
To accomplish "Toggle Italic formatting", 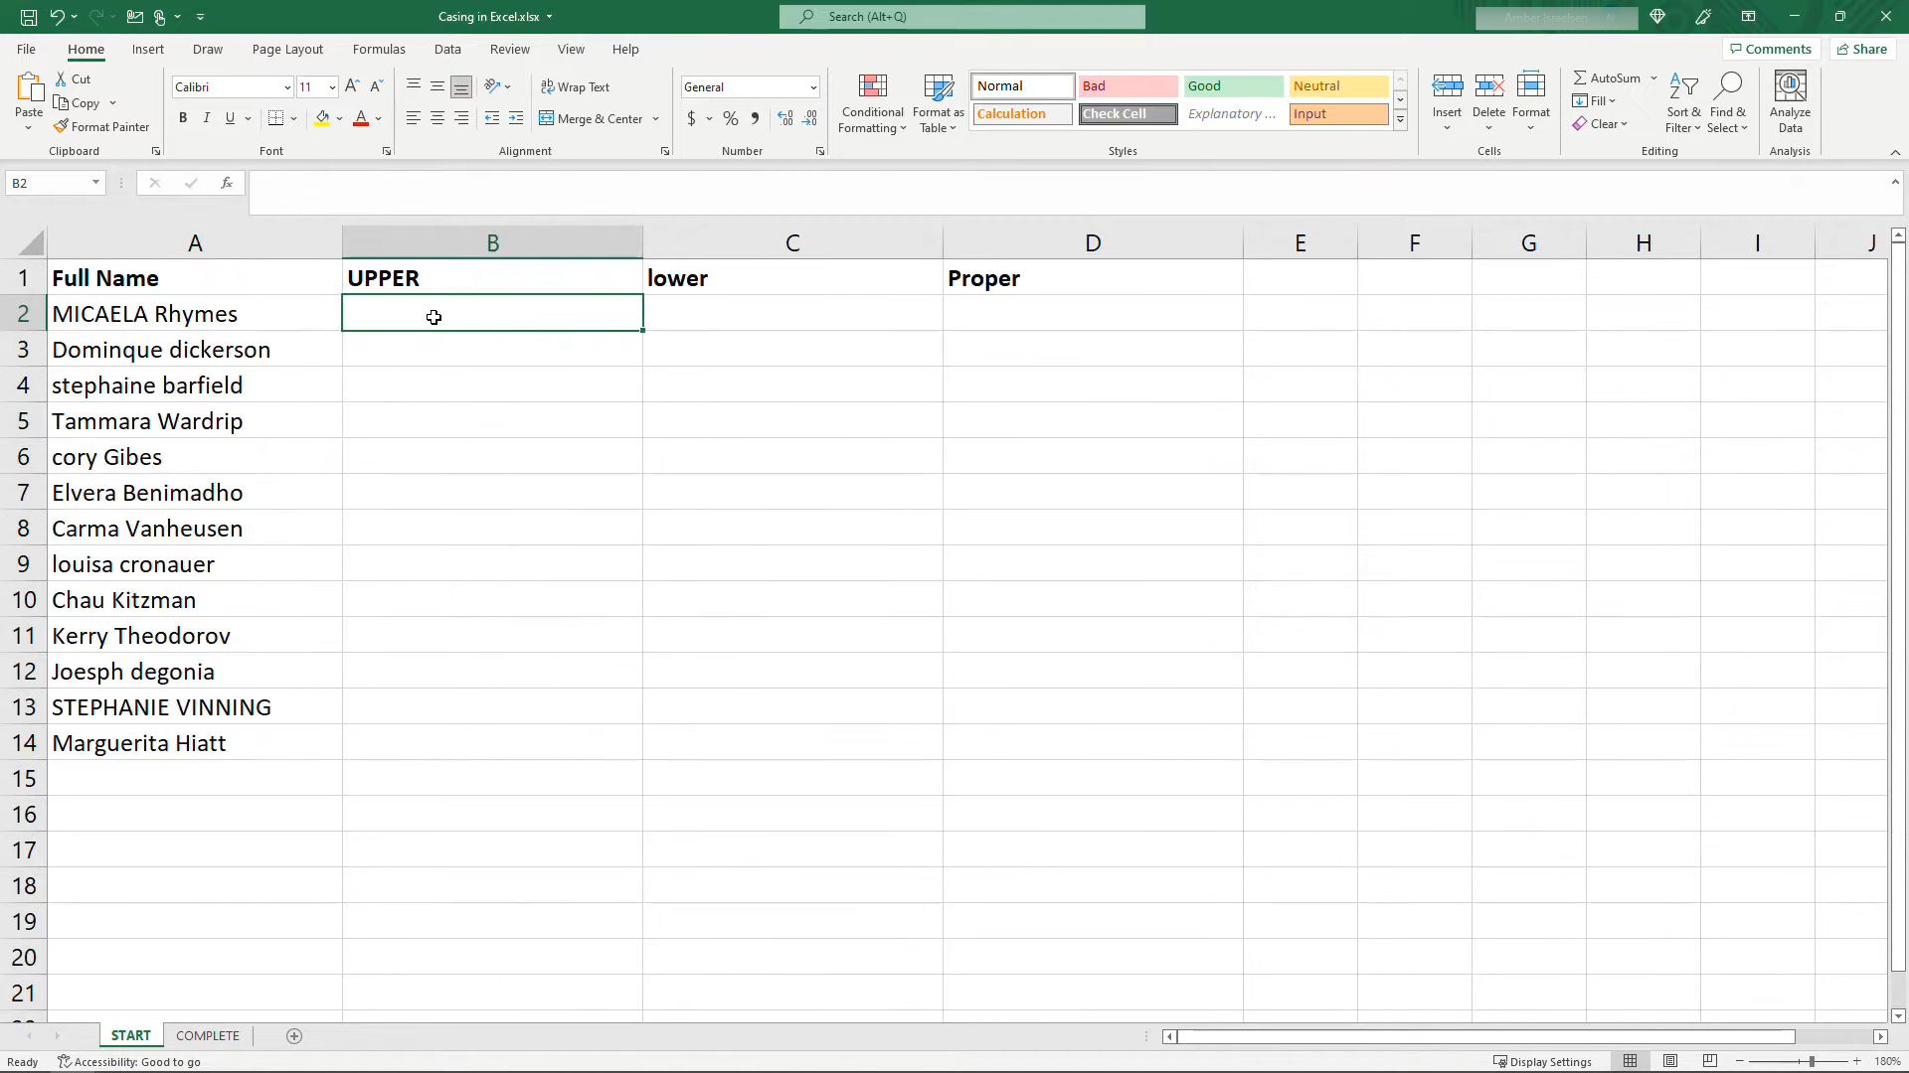I will tap(207, 118).
